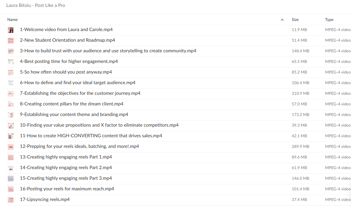Sort the list by Size column

295,20
